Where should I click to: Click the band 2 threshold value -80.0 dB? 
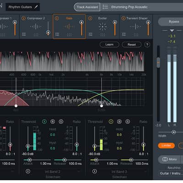pos(28,154)
